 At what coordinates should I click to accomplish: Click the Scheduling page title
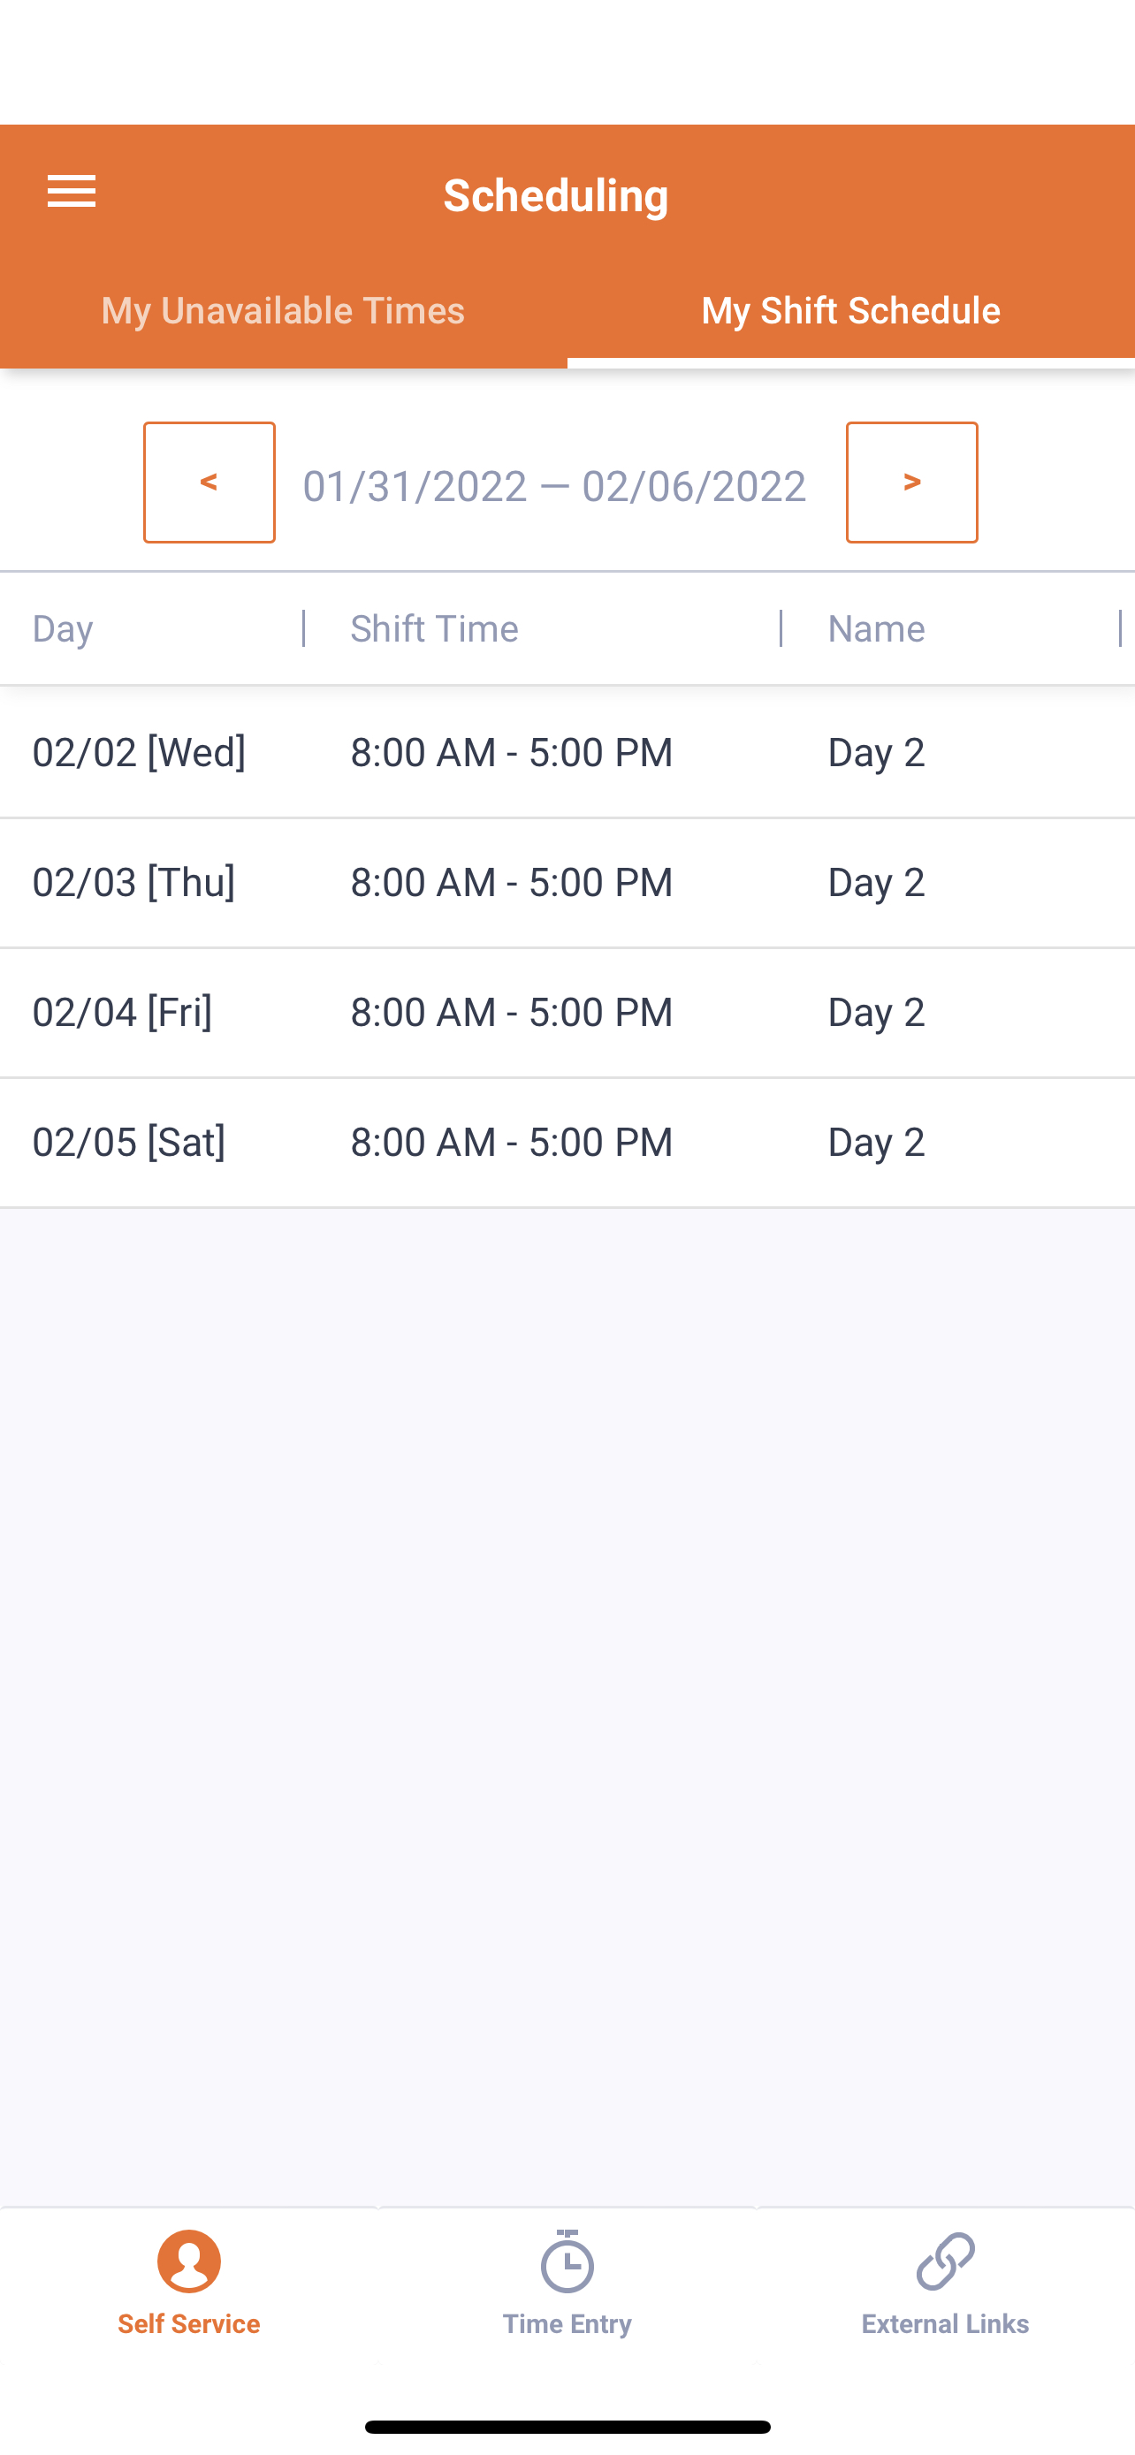[556, 195]
